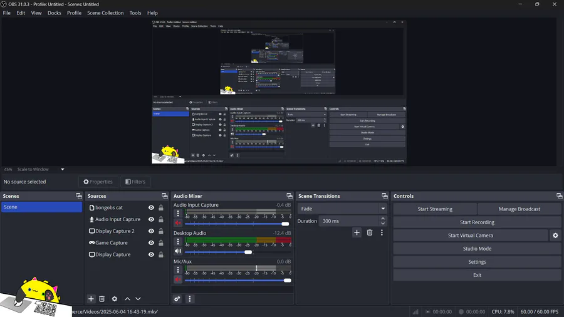Click the Exit button
564x317 pixels.
click(x=477, y=275)
